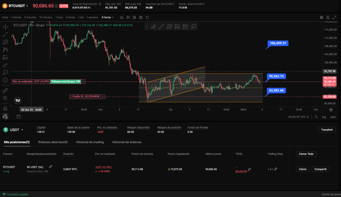Expand the 8 horas timeframe dropdown
Image resolution: width=341 pixels, height=197 pixels.
(108, 17)
